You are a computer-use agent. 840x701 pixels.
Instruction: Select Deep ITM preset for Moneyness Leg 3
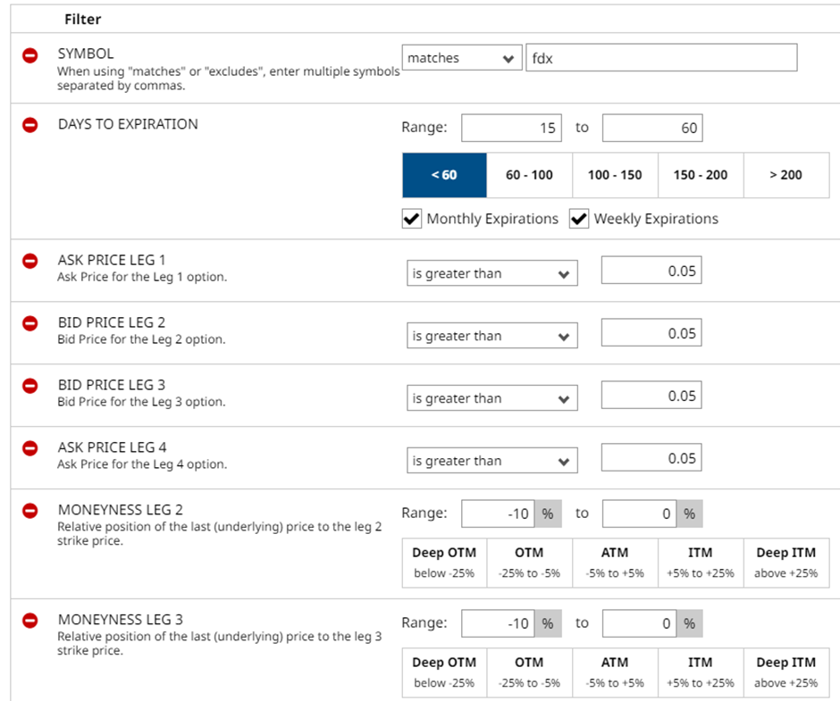click(x=785, y=672)
